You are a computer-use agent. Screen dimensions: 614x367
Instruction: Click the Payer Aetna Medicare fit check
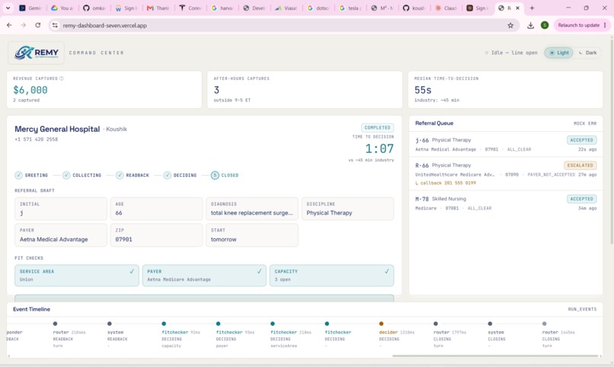click(x=204, y=276)
